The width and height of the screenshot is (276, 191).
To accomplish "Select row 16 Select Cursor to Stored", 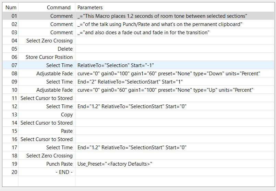I will click(139, 139).
